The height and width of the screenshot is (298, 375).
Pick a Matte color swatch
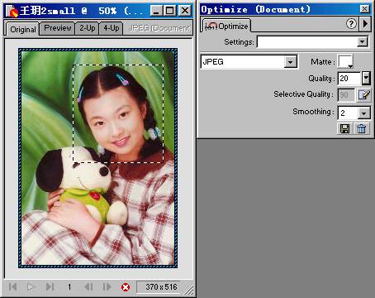coord(345,61)
